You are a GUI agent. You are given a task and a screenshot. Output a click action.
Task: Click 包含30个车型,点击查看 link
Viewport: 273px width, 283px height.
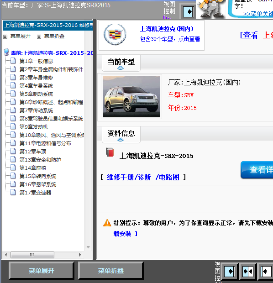(x=170, y=39)
